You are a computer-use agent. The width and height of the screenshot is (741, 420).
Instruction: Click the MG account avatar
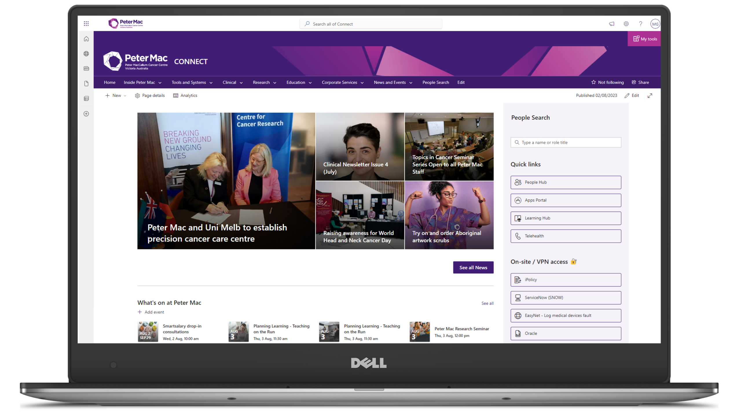(x=655, y=24)
